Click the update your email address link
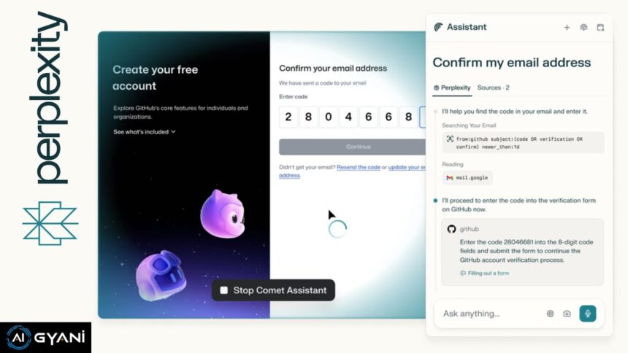Viewport: 628px width, 353px height. pyautogui.click(x=353, y=171)
